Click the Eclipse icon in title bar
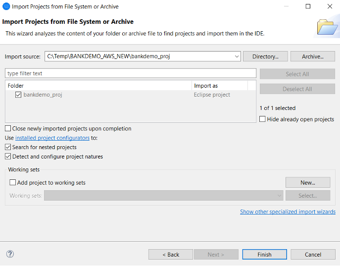This screenshot has height=266, width=340. tap(6, 6)
